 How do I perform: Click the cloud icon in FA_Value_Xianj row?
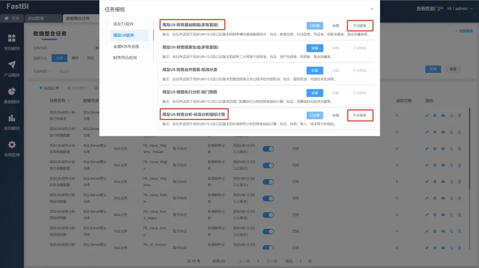[443, 198]
